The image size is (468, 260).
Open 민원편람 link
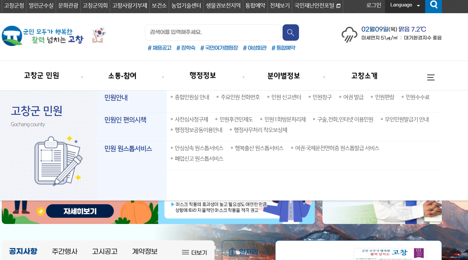[385, 97]
